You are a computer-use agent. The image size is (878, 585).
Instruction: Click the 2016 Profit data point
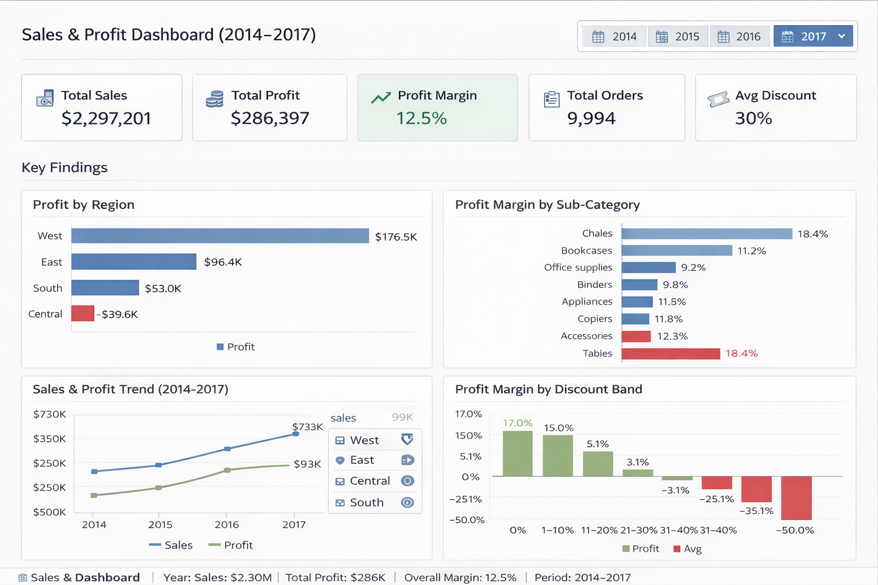228,470
